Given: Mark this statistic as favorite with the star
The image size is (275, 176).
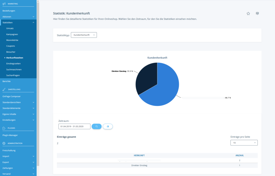Looking at the screenshot, I should [248, 13].
